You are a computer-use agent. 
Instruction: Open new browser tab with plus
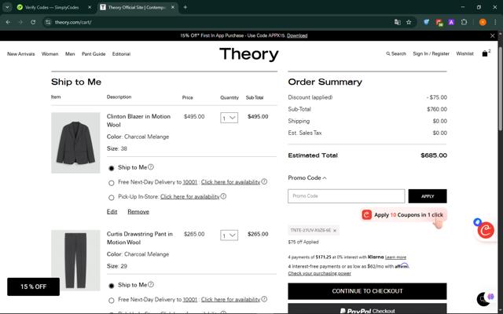(185, 7)
